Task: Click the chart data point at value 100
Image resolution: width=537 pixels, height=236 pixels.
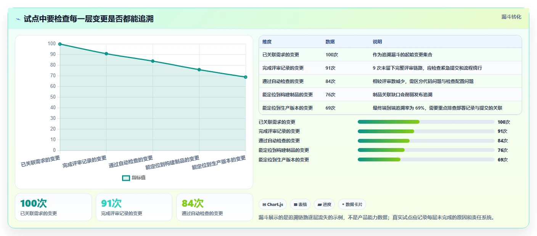Action: pos(60,44)
